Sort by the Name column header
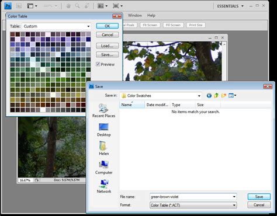Image resolution: width=277 pixels, height=216 pixels. tap(132, 104)
